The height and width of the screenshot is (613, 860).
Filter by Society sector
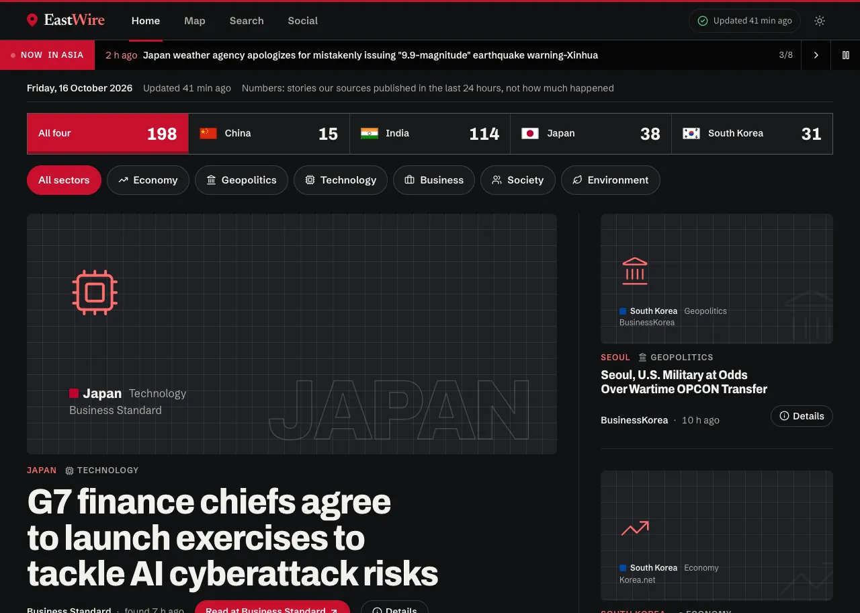tap(517, 180)
